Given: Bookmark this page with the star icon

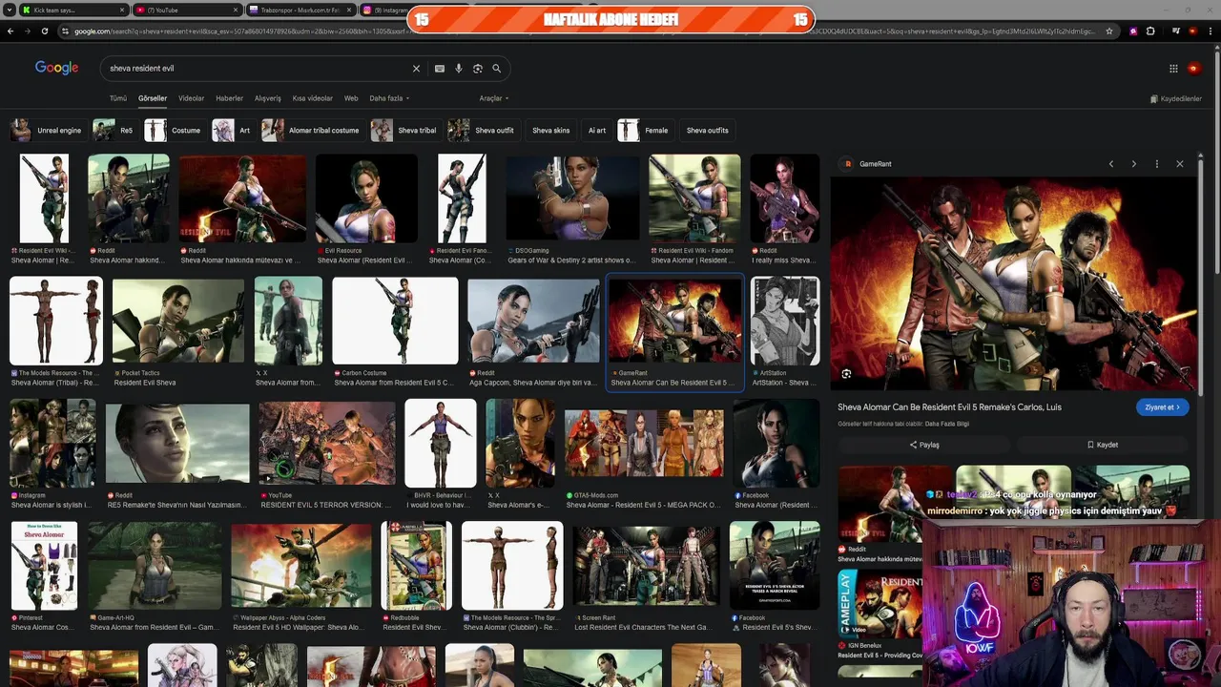Looking at the screenshot, I should click(1109, 31).
